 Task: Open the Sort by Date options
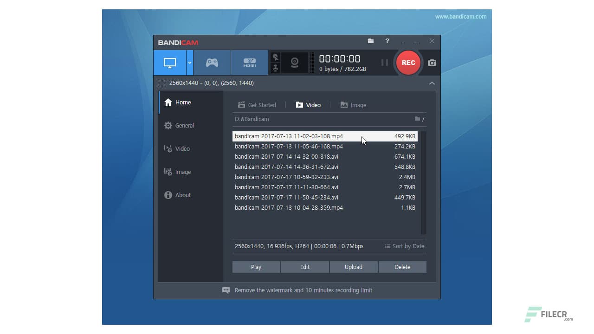pyautogui.click(x=404, y=246)
